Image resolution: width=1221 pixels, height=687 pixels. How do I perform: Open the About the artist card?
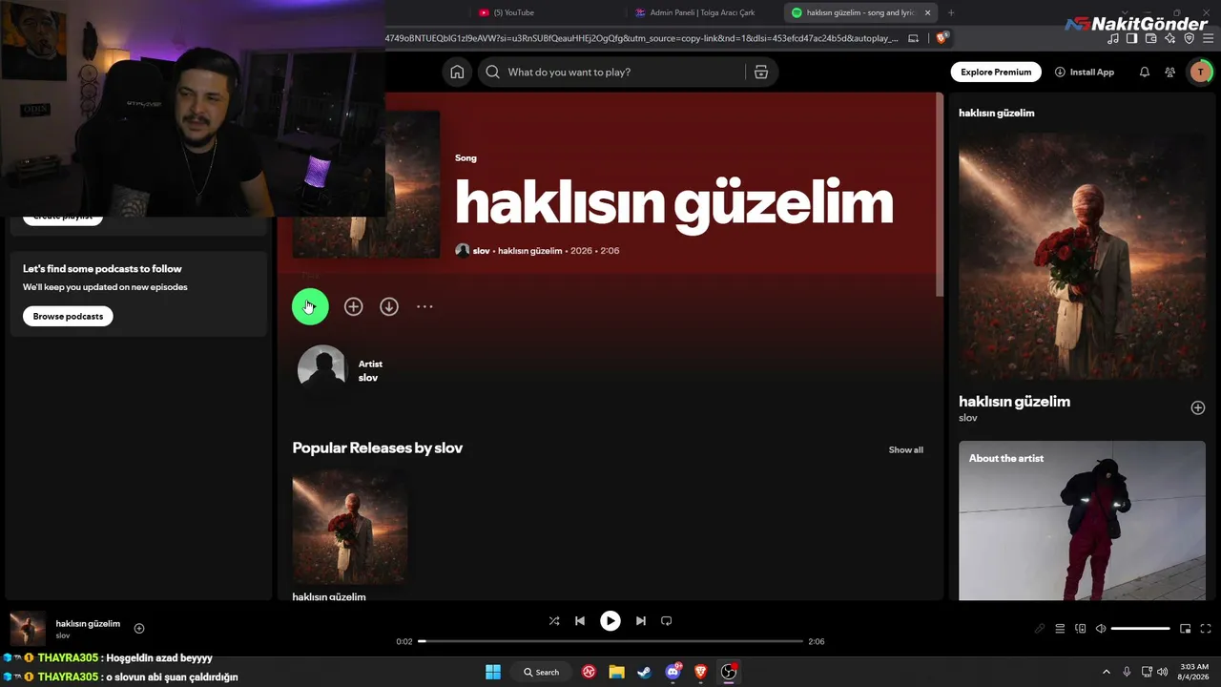[x=1082, y=521]
